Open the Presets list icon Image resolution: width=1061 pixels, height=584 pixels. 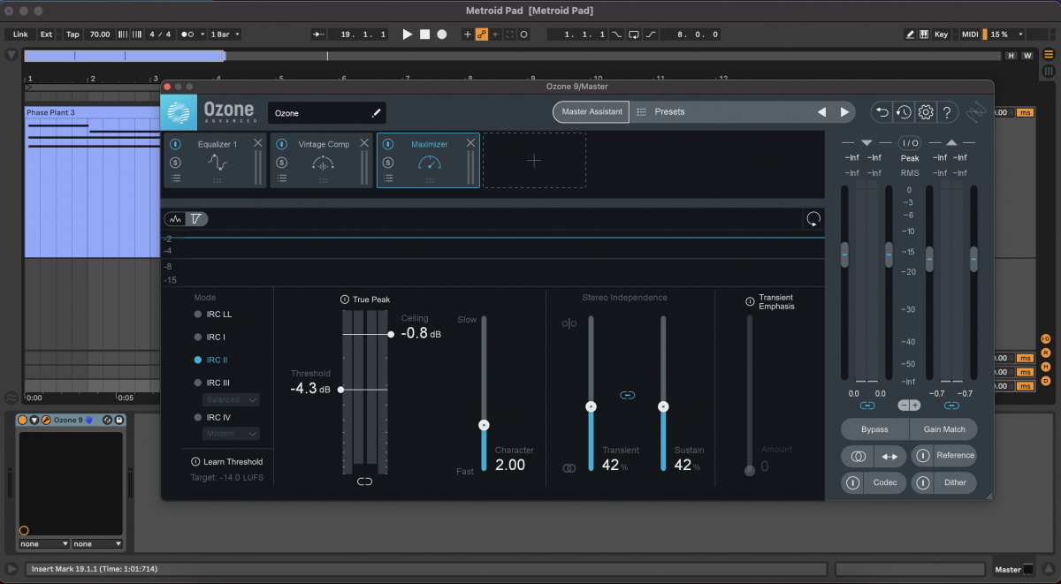(x=641, y=112)
